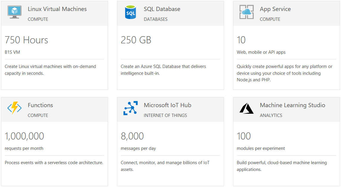Click the Machine Learning Studio icon
This screenshot has width=341, height=187.
(246, 108)
